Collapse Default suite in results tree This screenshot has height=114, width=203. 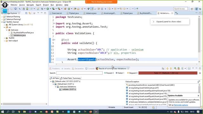point(51,81)
